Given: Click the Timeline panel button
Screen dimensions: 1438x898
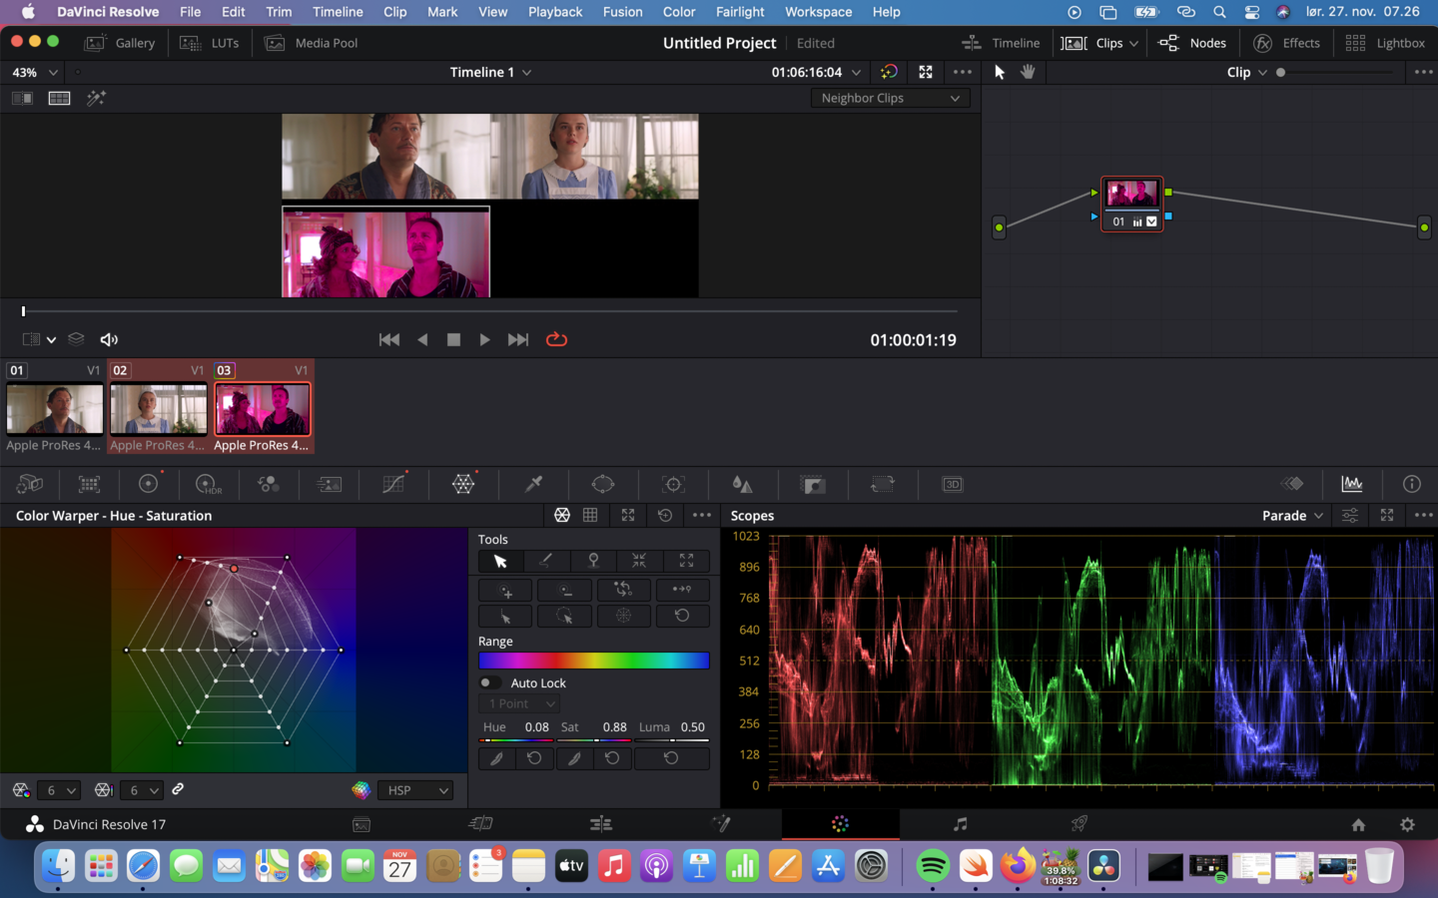Looking at the screenshot, I should pos(1001,43).
